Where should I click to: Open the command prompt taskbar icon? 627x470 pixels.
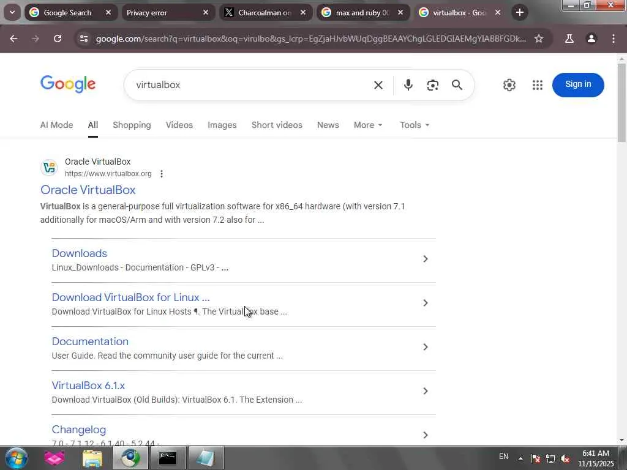pos(168,458)
